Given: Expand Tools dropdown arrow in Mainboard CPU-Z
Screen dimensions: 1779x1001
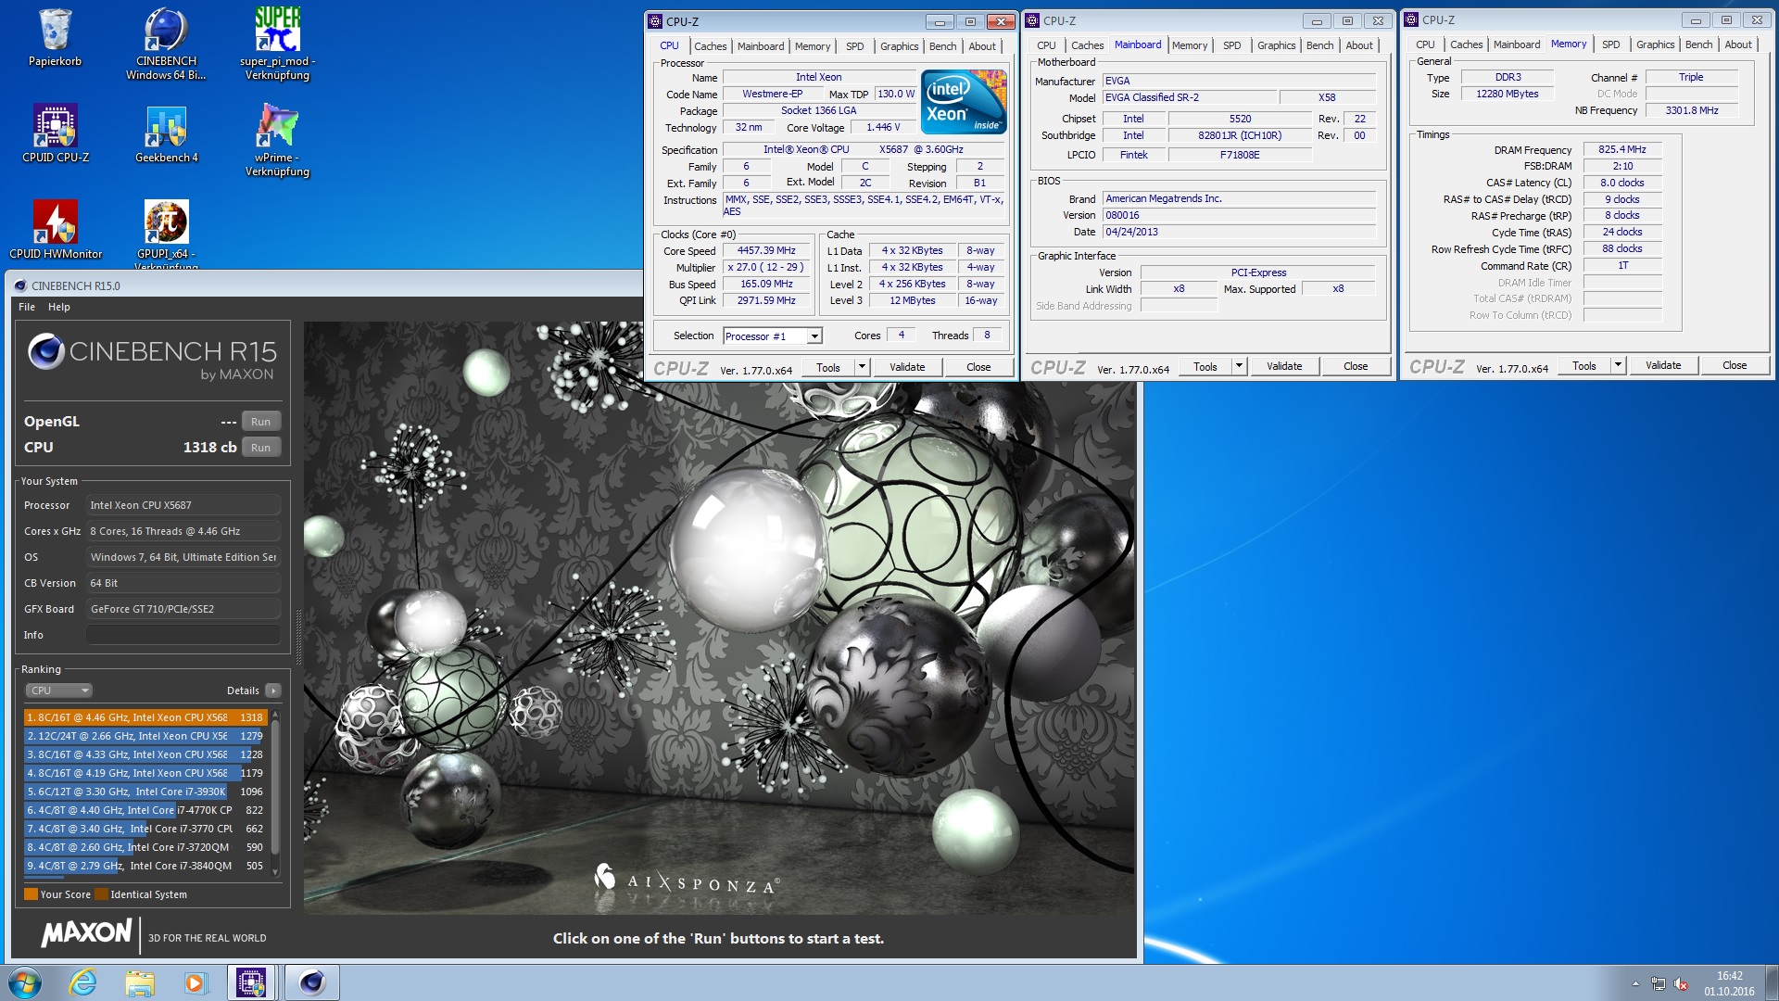Looking at the screenshot, I should pyautogui.click(x=1238, y=366).
